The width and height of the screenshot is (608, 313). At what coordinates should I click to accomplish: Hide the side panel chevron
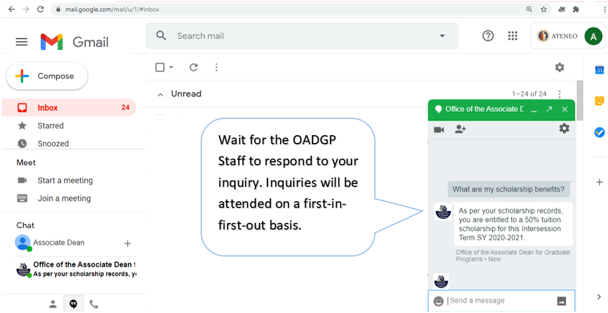click(599, 297)
